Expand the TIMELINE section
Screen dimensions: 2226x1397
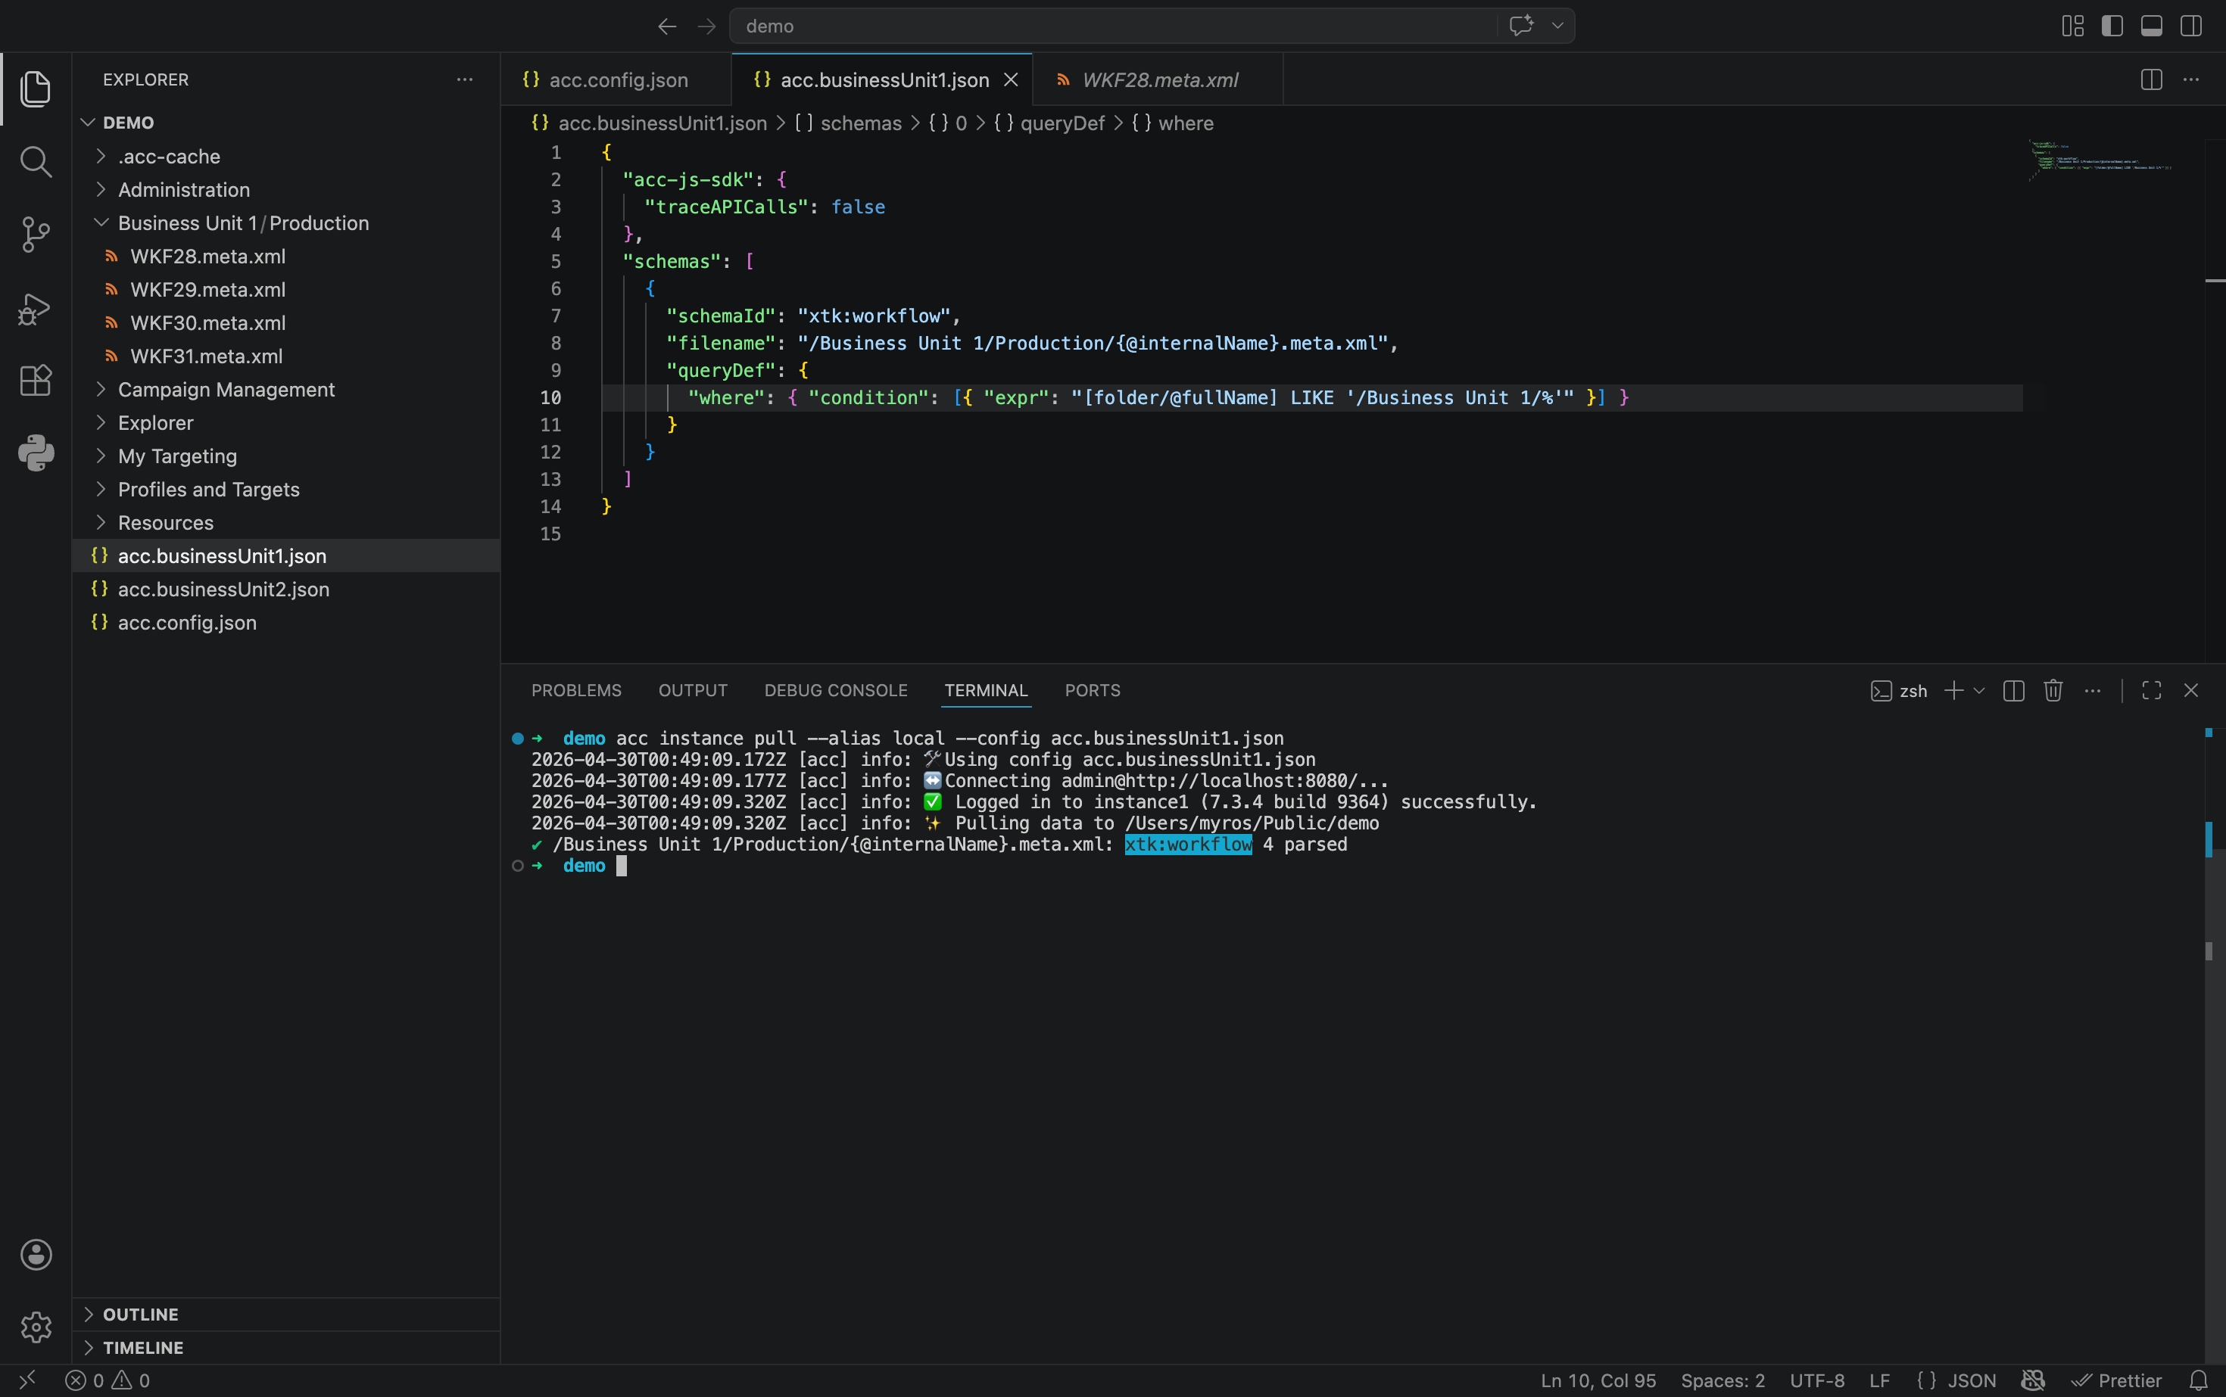[286, 1347]
